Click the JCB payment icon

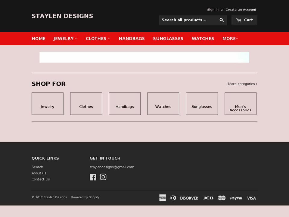[x=208, y=198]
